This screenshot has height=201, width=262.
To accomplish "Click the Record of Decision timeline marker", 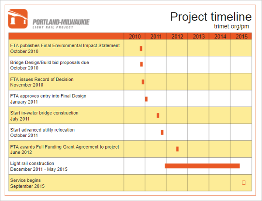I will pos(143,82).
